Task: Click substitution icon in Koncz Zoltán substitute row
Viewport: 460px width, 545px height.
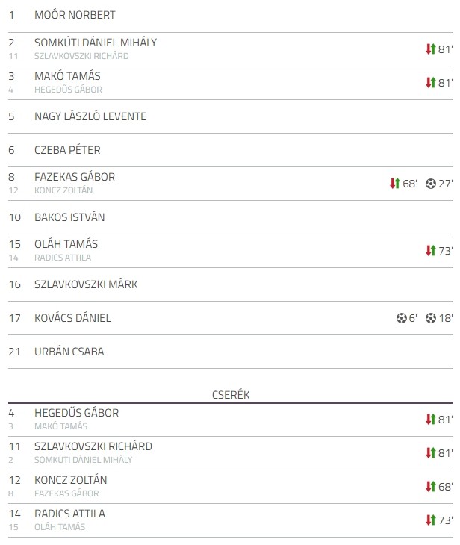Action: pos(430,487)
